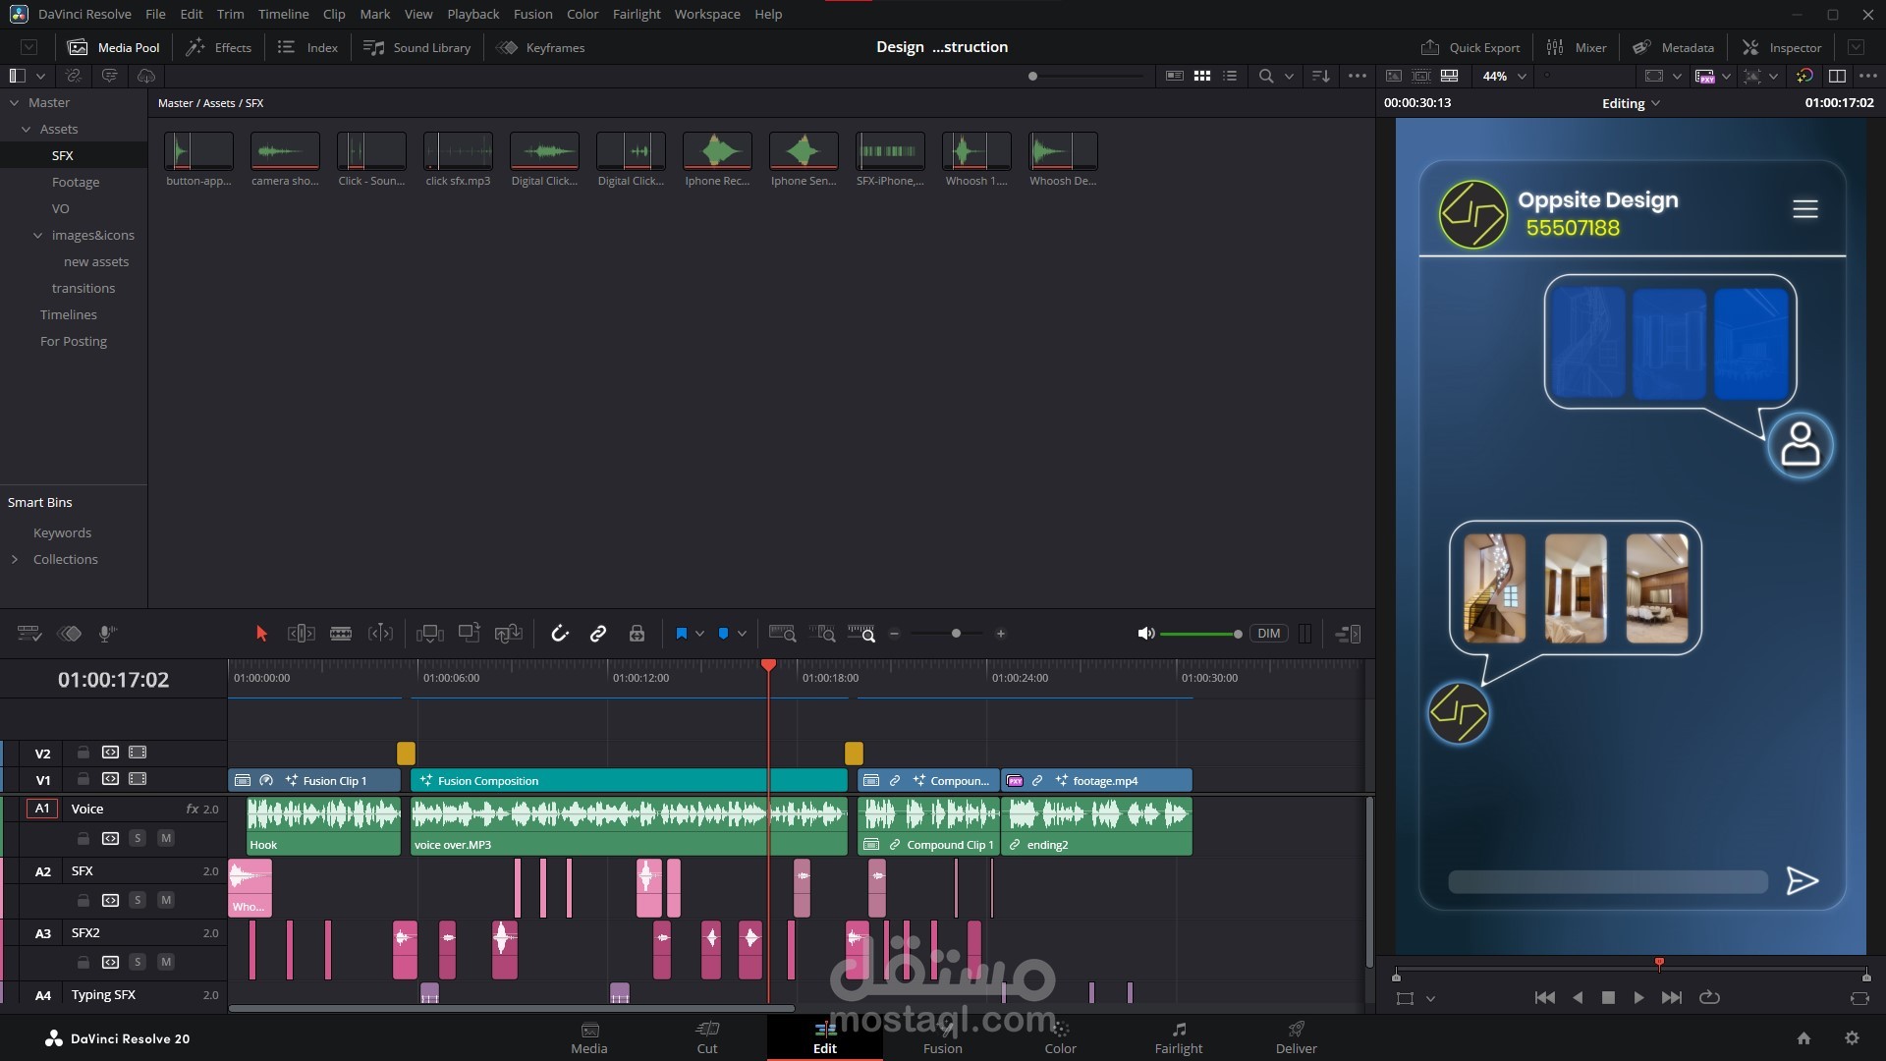Screen dimensions: 1886x1061
Task: Select the Selection Mode arrow tool
Action: click(x=261, y=634)
